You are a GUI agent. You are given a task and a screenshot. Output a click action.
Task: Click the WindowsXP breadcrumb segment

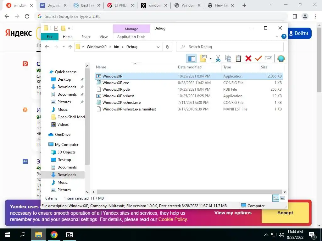click(x=97, y=47)
